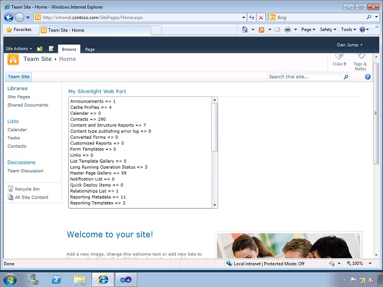Open the Visual Studio taskbar icon

(126, 280)
